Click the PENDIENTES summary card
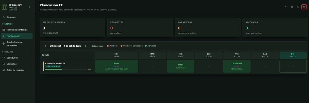The image size is (309, 103). coord(140,28)
